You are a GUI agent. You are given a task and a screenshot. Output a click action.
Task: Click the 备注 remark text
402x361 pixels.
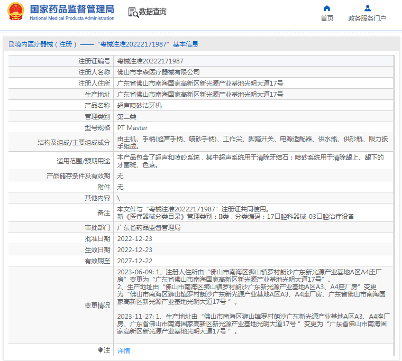point(235,213)
